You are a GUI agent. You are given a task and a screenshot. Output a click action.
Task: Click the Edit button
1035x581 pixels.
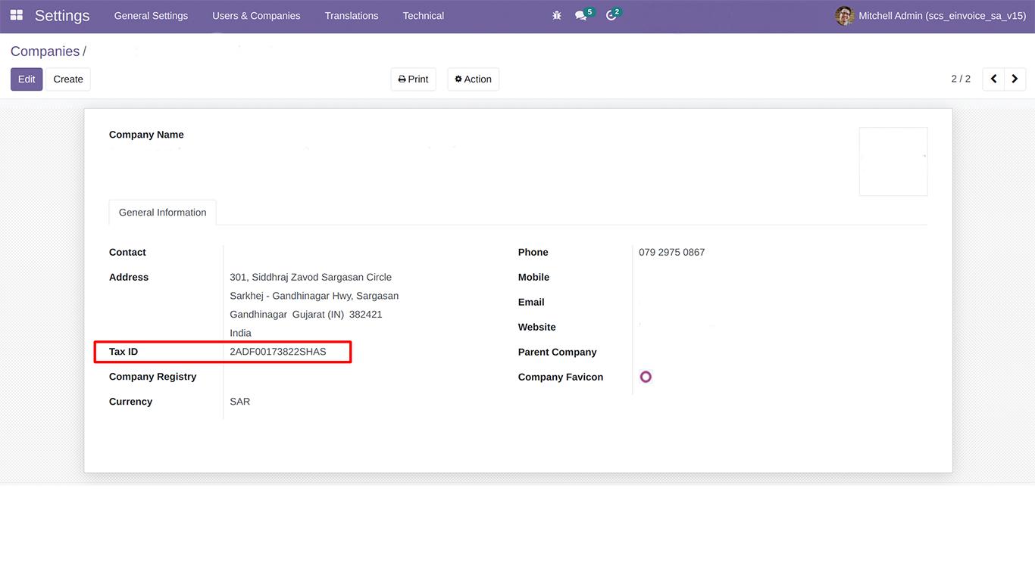coord(27,79)
